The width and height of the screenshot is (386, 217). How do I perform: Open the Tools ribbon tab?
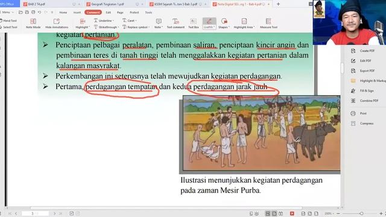(x=148, y=12)
